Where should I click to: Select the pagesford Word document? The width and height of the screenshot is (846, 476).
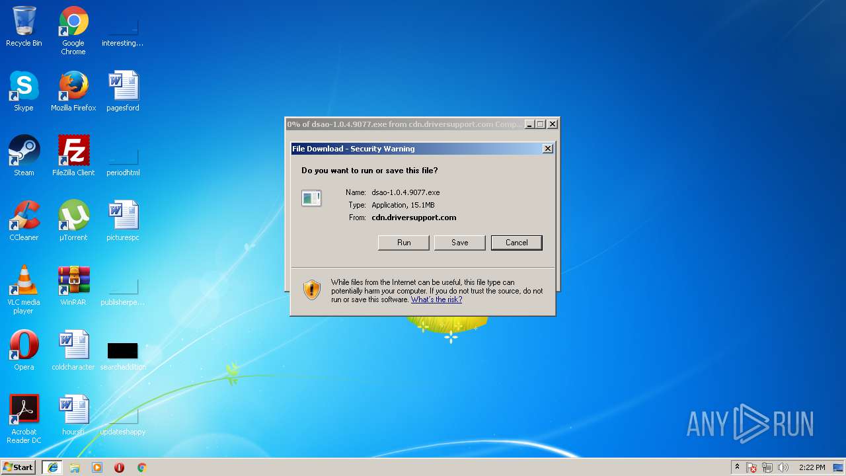(123, 91)
